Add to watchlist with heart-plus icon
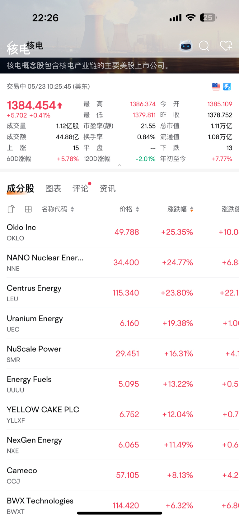The width and height of the screenshot is (239, 519). point(226,46)
